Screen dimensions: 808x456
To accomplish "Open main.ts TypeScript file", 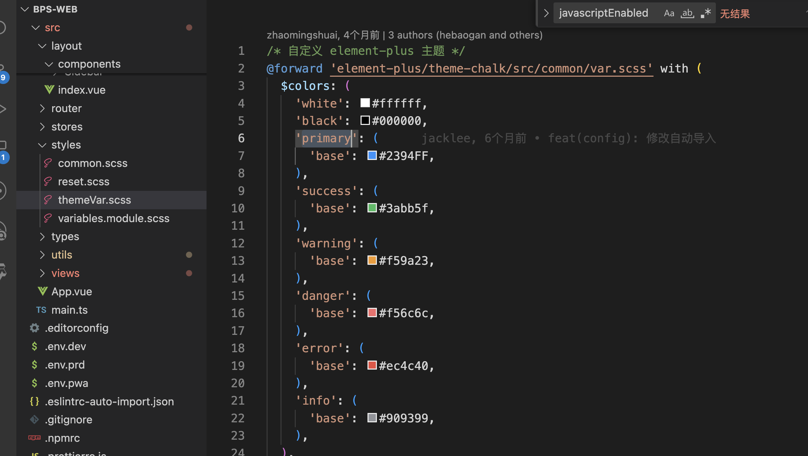I will coord(69,310).
